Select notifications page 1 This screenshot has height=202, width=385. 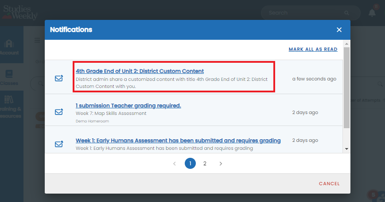[190, 163]
